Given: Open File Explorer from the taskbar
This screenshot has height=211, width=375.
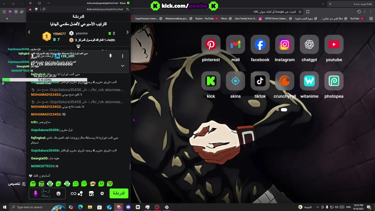Looking at the screenshot, I should [x=90, y=207].
